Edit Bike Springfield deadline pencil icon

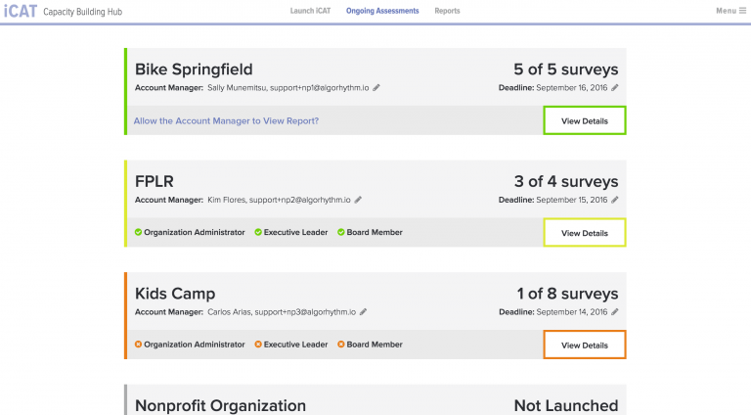tap(615, 88)
